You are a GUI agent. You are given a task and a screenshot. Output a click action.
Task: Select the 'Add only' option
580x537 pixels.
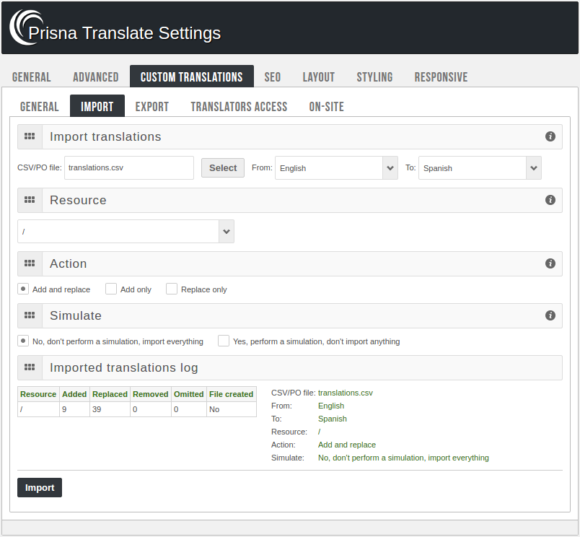111,289
